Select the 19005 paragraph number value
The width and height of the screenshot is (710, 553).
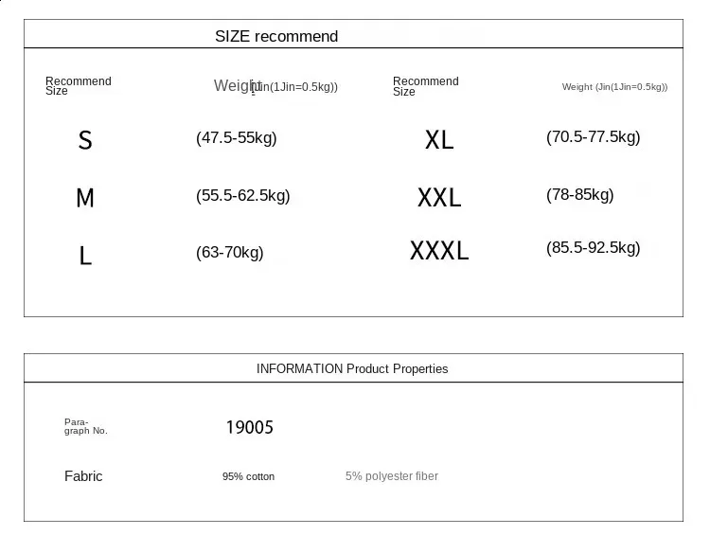tap(249, 428)
